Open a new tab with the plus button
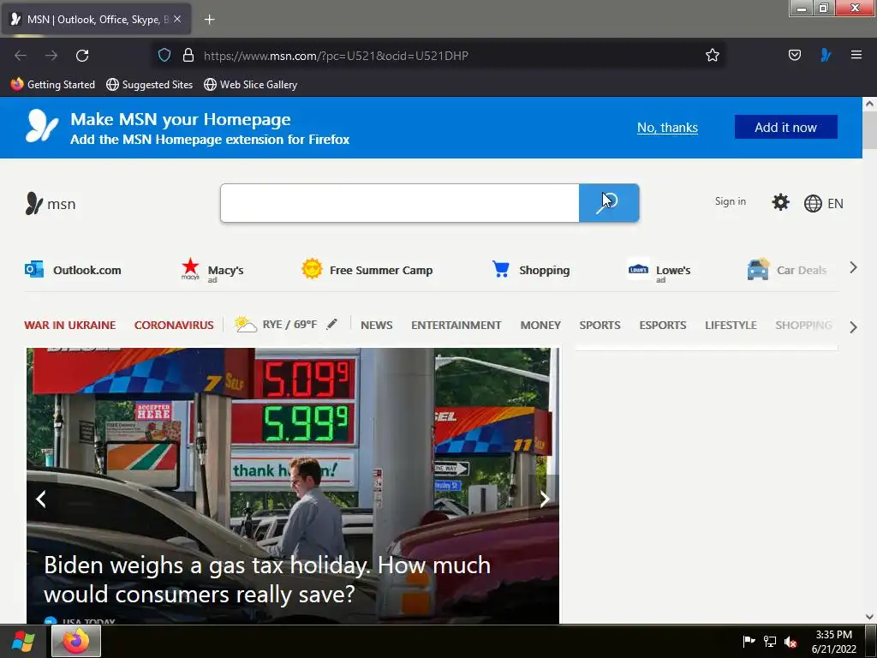The image size is (877, 658). click(x=209, y=20)
